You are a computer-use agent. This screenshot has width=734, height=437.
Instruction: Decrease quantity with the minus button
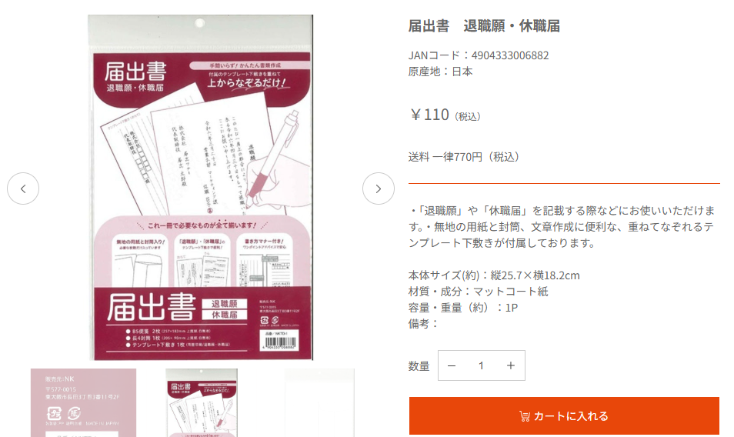click(452, 366)
